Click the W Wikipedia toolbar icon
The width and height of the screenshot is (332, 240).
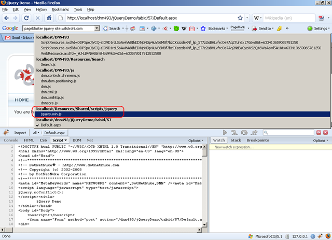pyautogui.click(x=184, y=29)
